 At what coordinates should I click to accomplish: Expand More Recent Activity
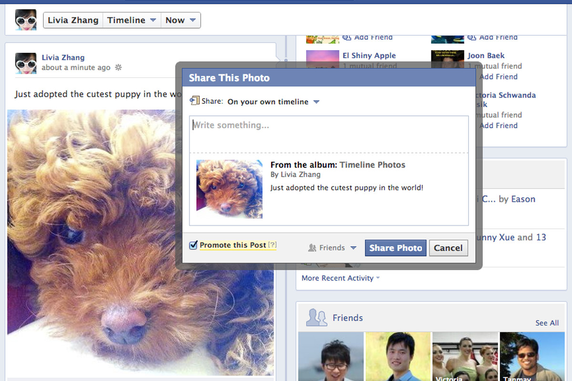[x=340, y=278]
